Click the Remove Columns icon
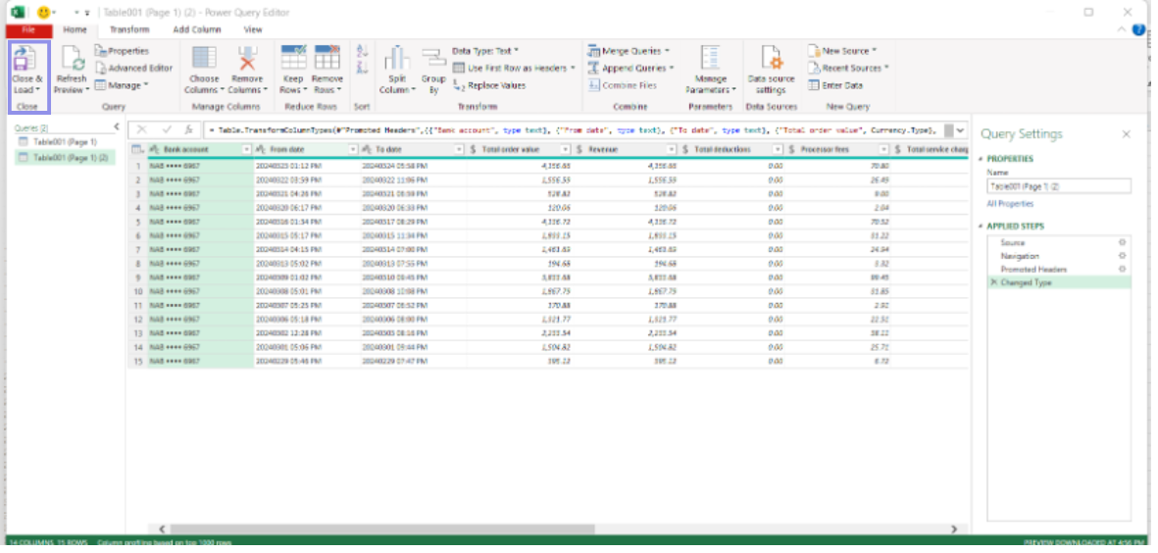1158x553 pixels. (x=247, y=58)
